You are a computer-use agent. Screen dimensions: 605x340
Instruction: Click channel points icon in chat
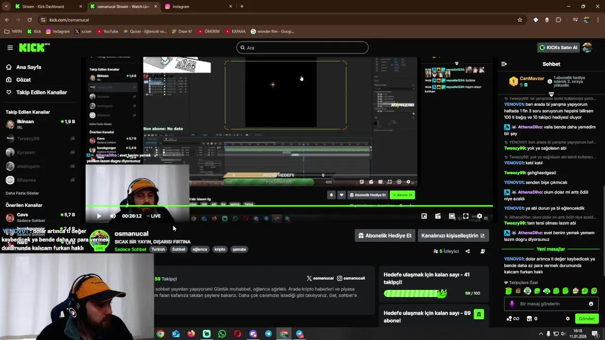(x=509, y=319)
